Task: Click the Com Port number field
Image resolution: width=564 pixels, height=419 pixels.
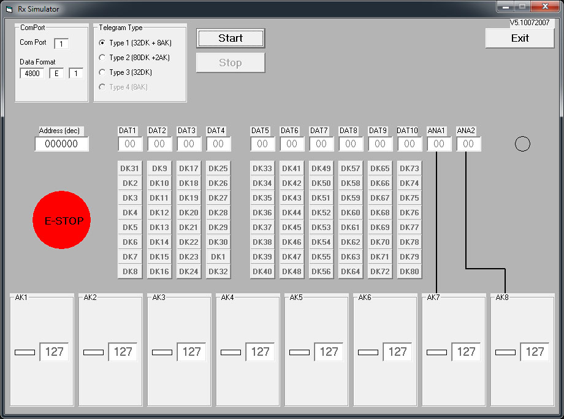Action: point(61,44)
